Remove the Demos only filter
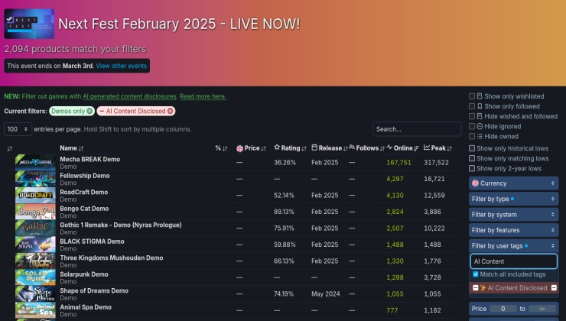The image size is (566, 321). 89,112
